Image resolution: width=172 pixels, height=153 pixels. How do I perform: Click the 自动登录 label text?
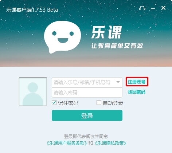coord(113,103)
